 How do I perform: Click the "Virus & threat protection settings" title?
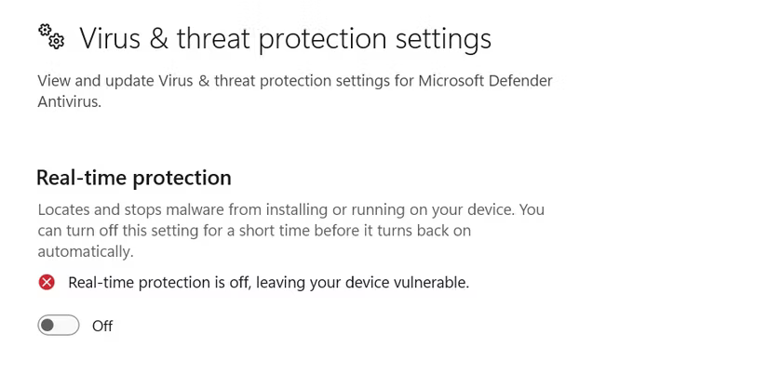(285, 39)
